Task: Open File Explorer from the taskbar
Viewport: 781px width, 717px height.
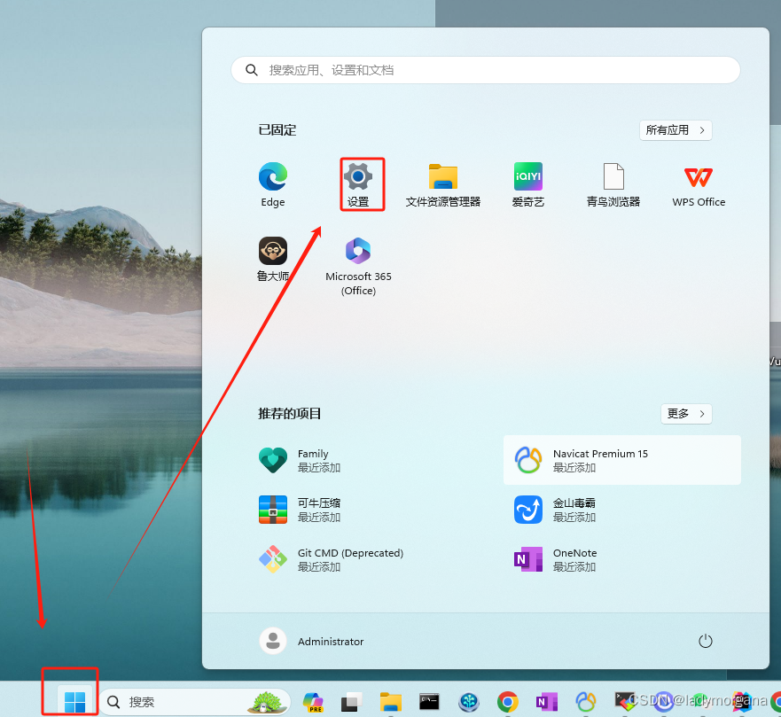Action: pos(390,702)
